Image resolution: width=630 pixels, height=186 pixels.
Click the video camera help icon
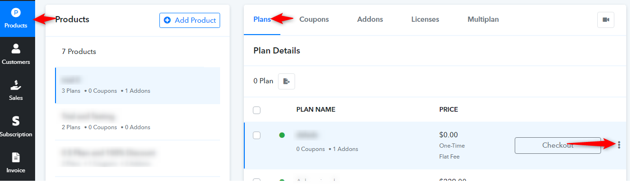[x=605, y=20]
